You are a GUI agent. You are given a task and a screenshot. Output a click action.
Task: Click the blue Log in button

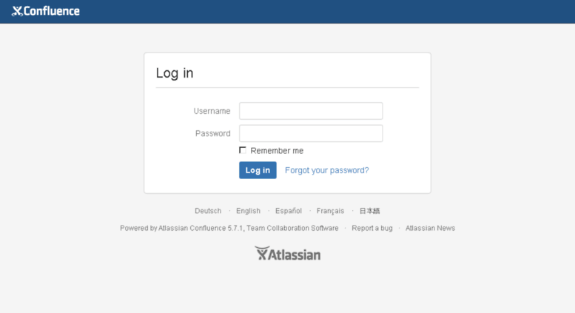click(x=258, y=170)
